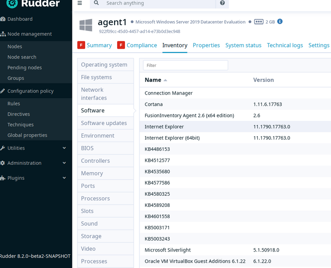
Task: Open the Summary tab
Action: pyautogui.click(x=99, y=45)
